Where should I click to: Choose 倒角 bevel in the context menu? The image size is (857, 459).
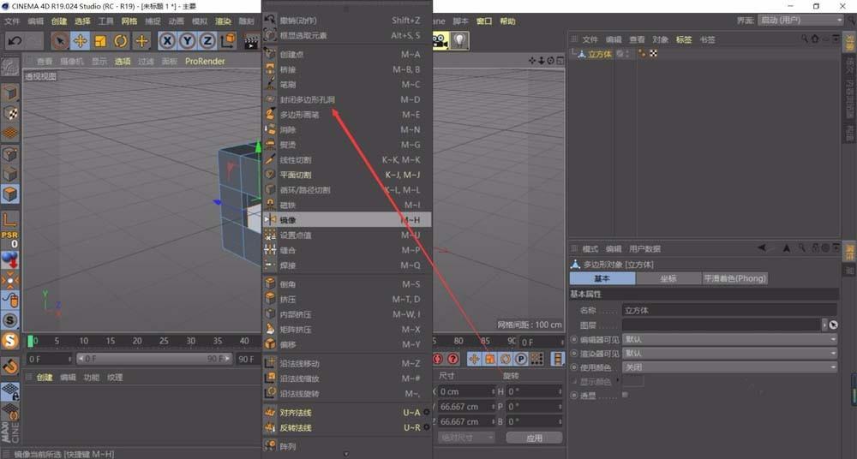pos(347,284)
